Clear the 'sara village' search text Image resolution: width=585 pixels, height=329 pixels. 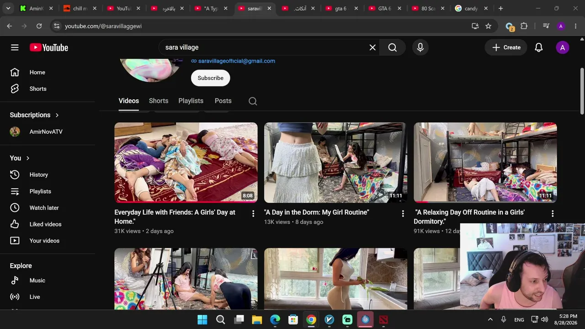coord(372,48)
